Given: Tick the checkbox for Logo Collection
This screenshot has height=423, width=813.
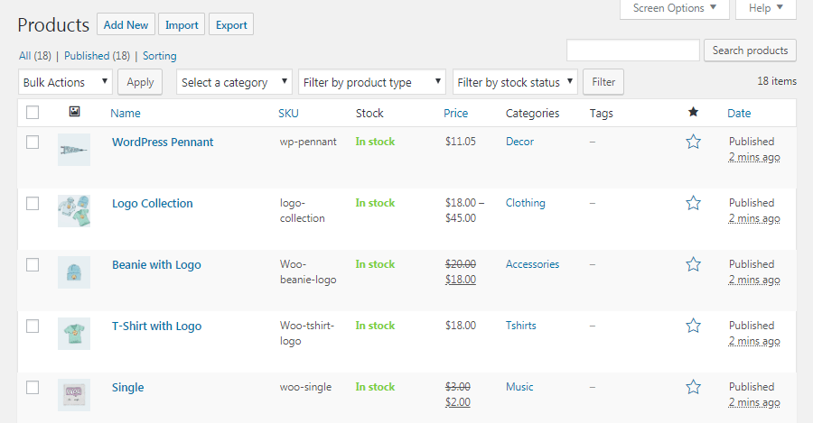Looking at the screenshot, I should [33, 203].
